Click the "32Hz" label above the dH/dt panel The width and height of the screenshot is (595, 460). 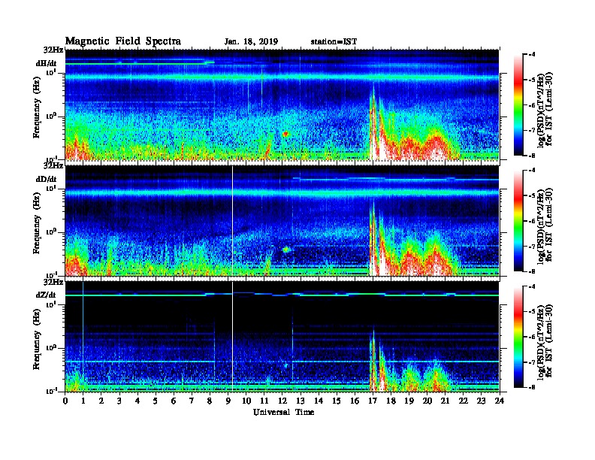[53, 50]
